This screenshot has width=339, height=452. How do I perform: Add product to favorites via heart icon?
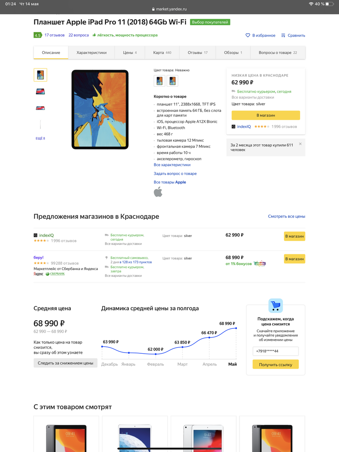pos(248,35)
